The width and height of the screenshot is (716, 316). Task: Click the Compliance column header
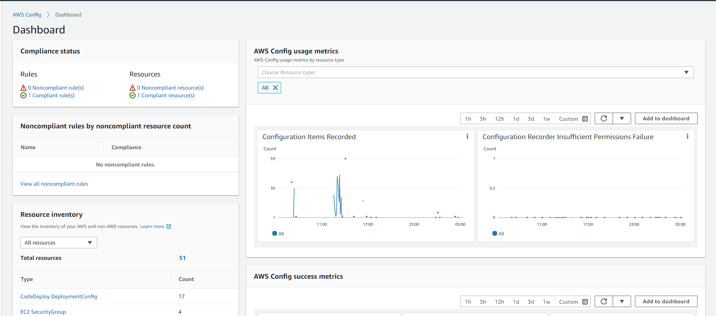pyautogui.click(x=126, y=147)
